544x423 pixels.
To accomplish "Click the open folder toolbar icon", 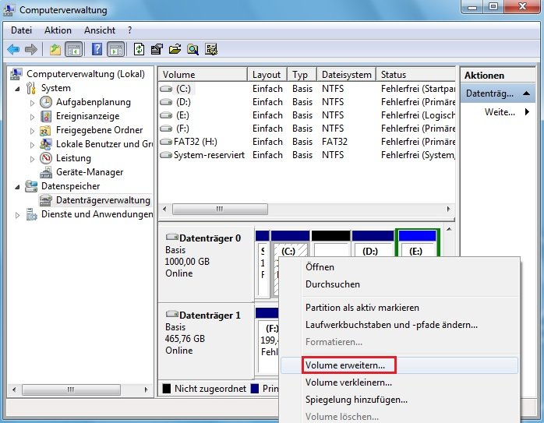I will pyautogui.click(x=175, y=49).
